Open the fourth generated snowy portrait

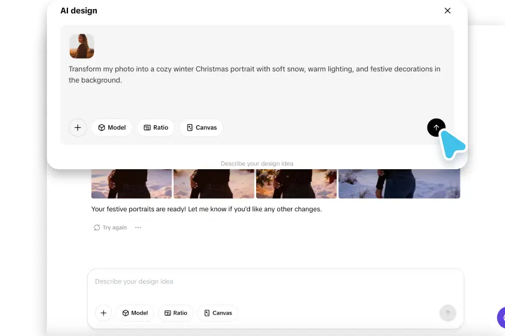tap(399, 184)
